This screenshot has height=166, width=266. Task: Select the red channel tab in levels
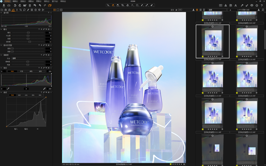point(22,71)
